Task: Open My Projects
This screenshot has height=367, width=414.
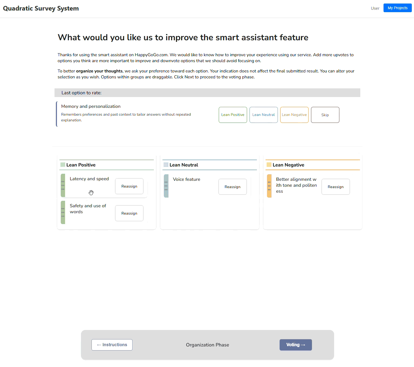Action: (397, 8)
